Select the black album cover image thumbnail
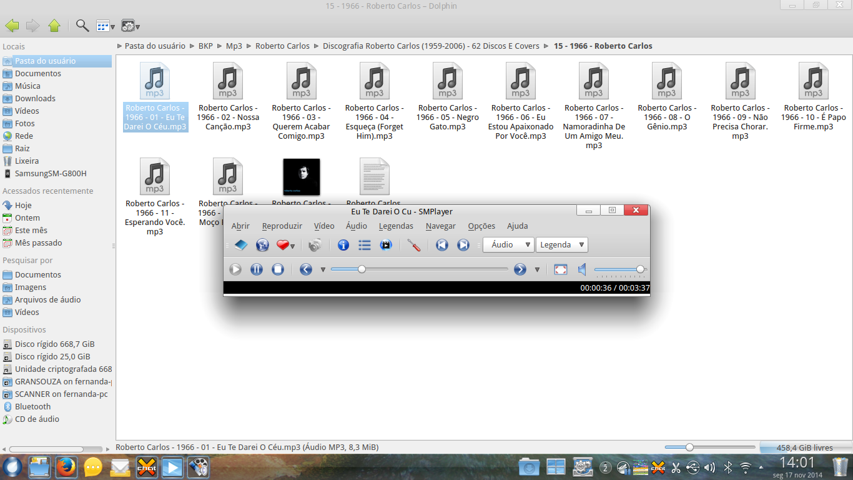This screenshot has width=853, height=480. click(x=302, y=177)
